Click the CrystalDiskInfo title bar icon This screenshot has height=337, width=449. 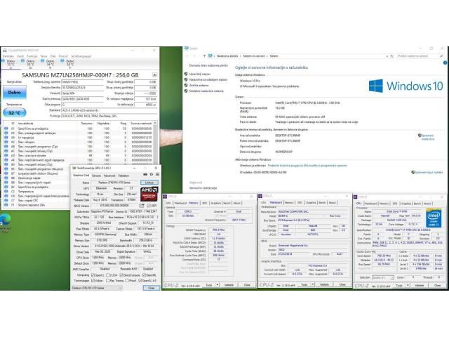(x=4, y=50)
